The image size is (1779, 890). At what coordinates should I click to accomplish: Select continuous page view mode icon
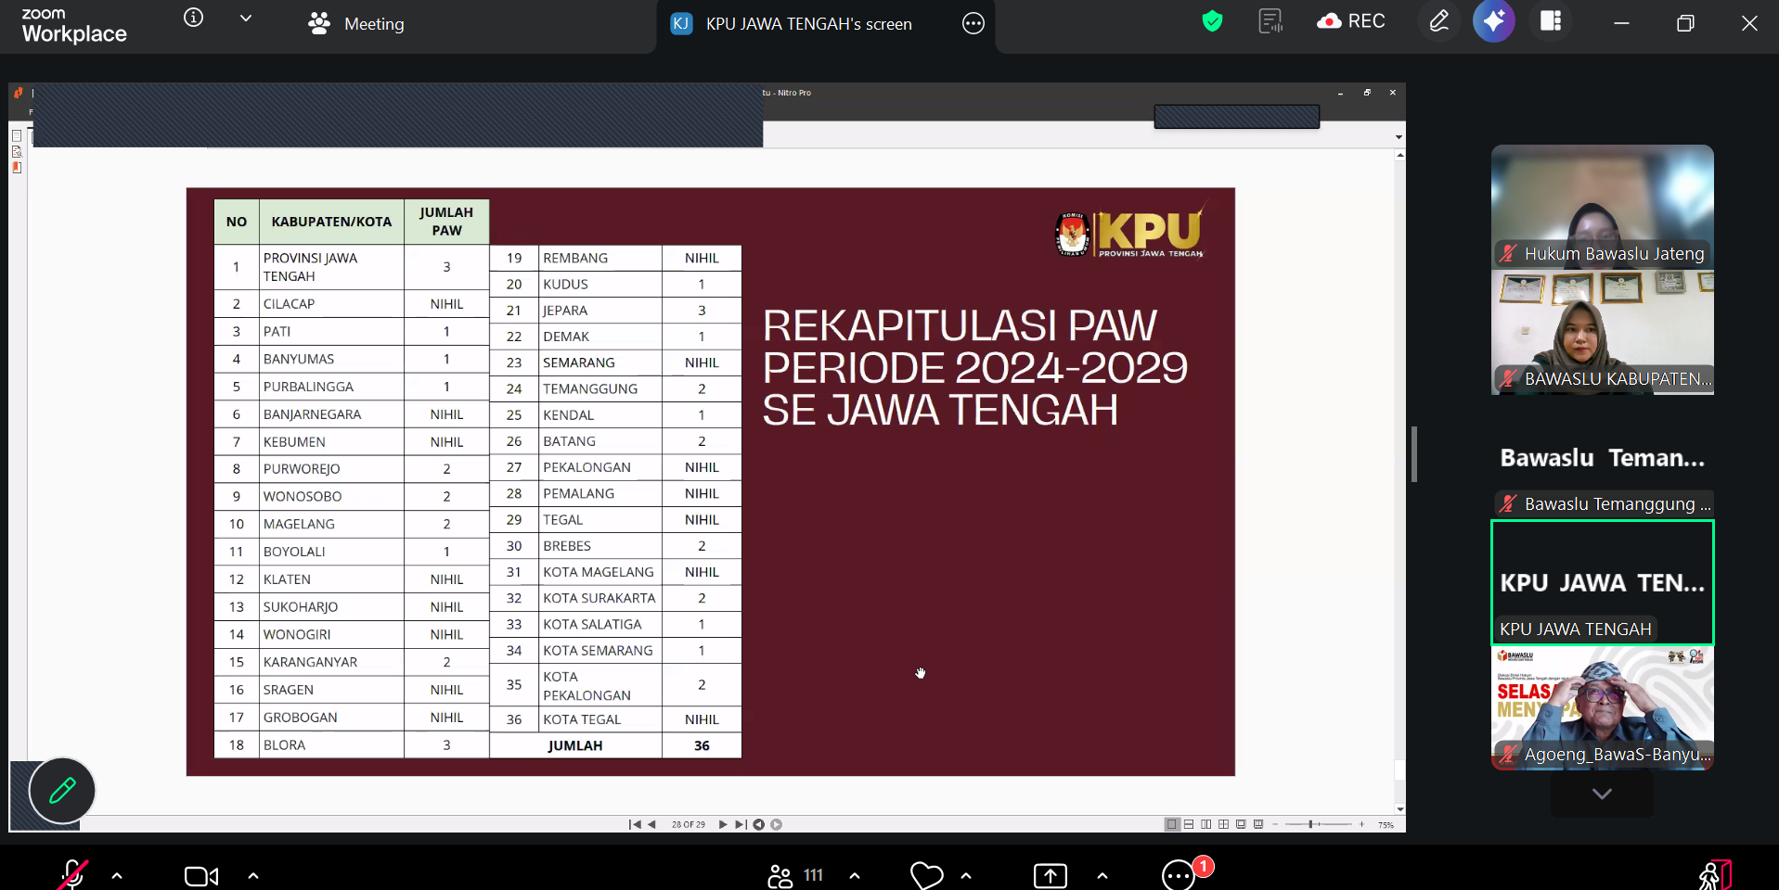1189,824
